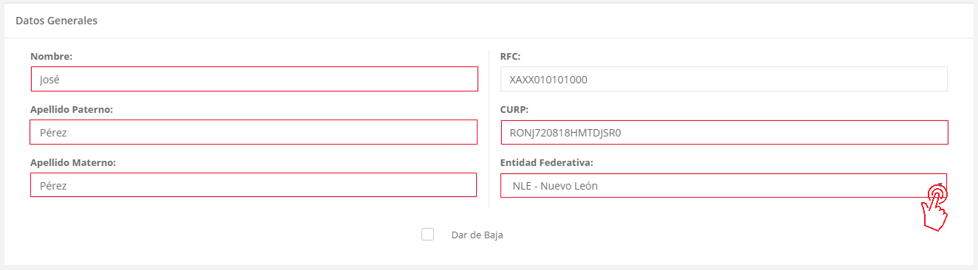Click the horizontal line under Datos Generales
This screenshot has height=270, width=978.
point(489,38)
